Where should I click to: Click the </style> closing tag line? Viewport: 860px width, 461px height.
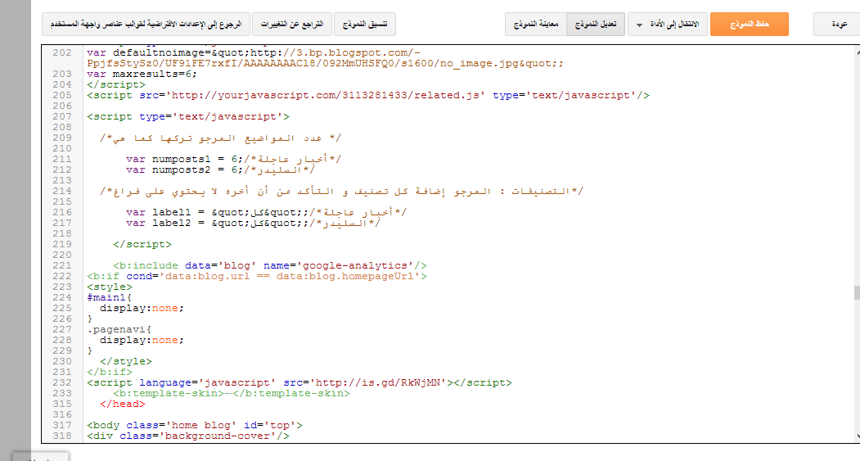[x=125, y=362]
